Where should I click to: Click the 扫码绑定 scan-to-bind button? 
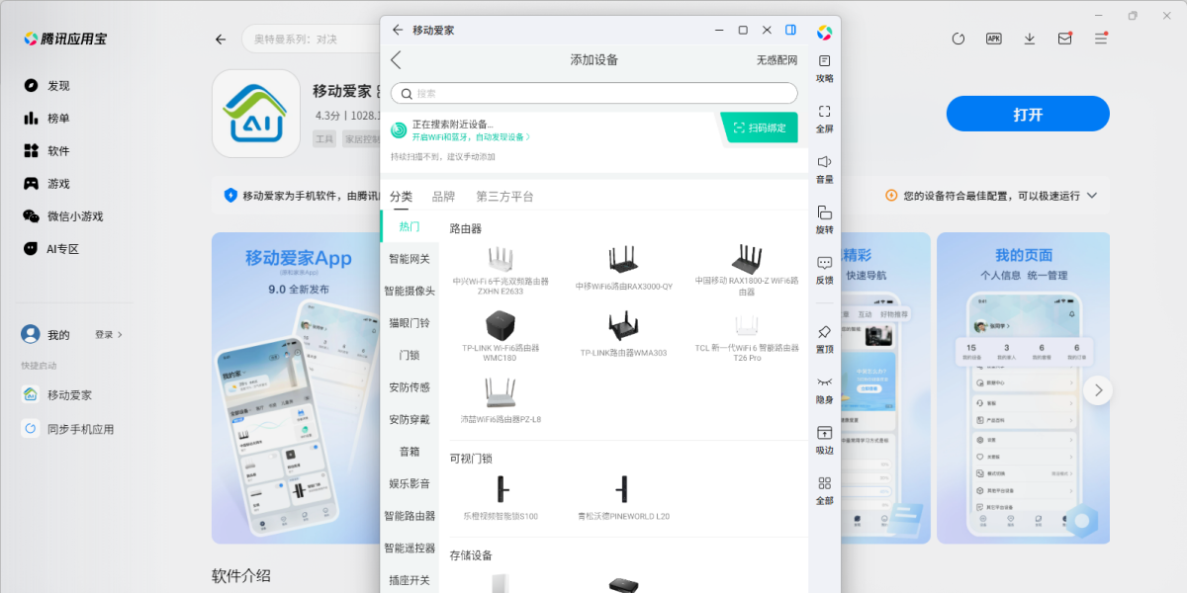point(759,127)
